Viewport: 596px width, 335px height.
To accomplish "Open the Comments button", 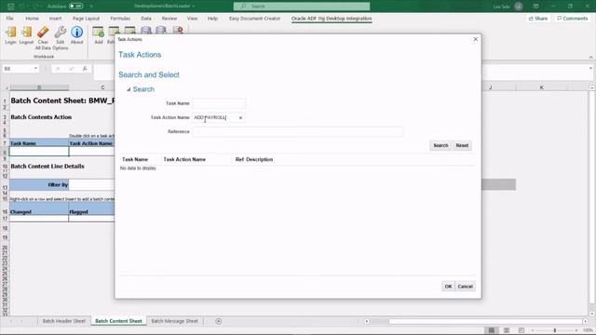I will click(572, 19).
